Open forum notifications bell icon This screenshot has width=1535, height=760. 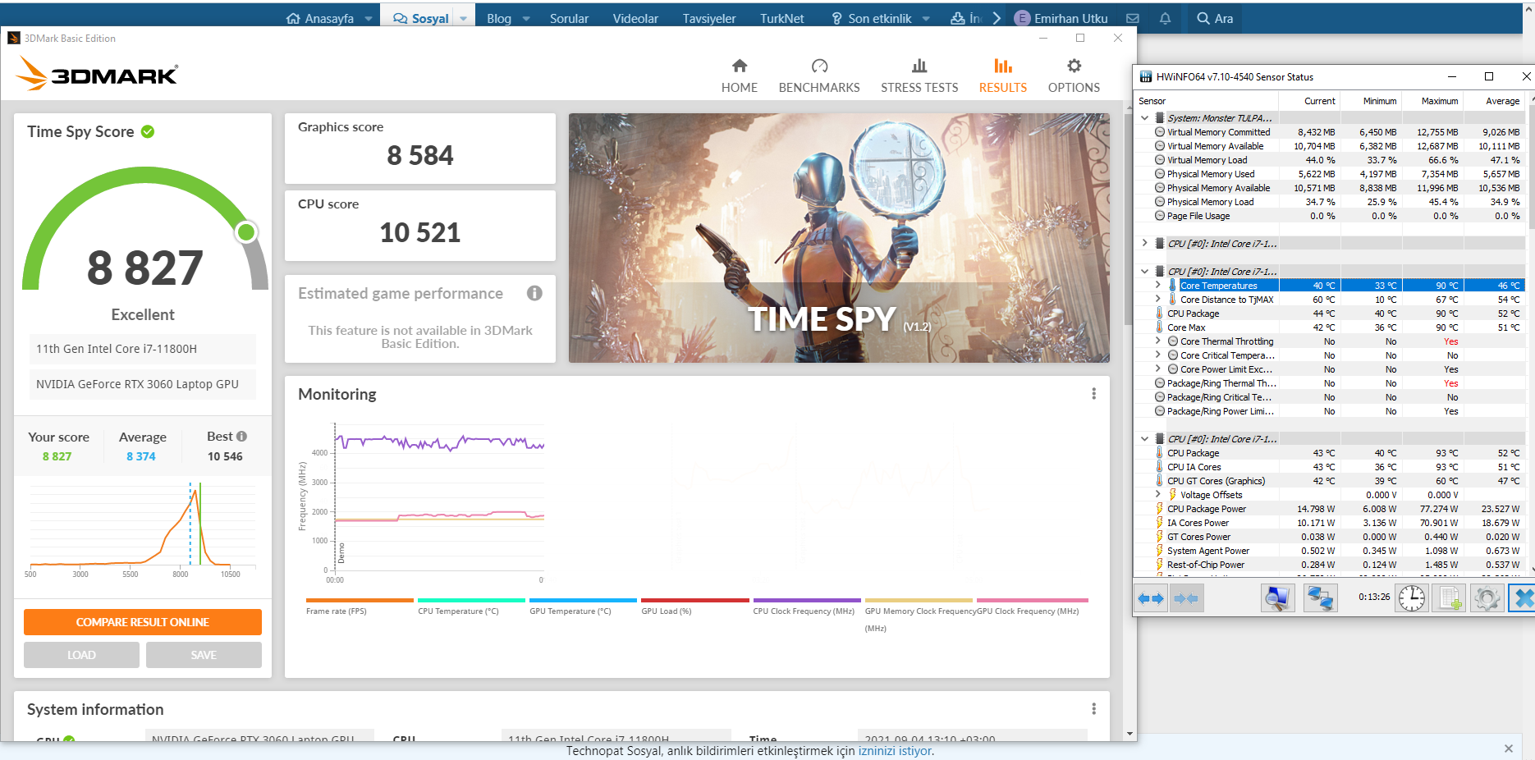[1165, 18]
